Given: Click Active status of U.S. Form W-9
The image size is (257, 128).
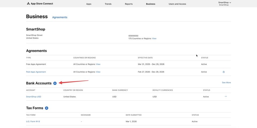Looking at the screenshot, I should [195, 122].
